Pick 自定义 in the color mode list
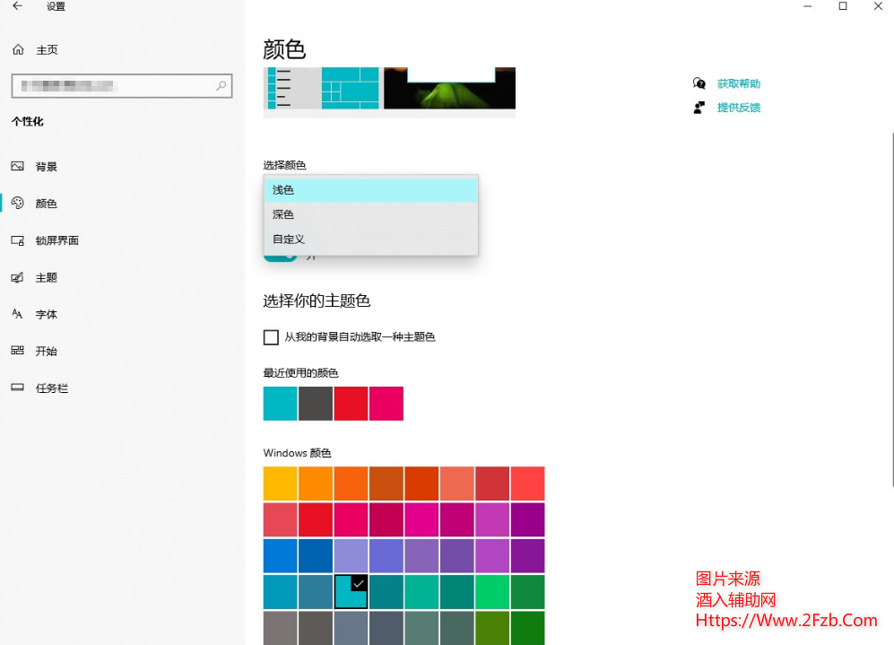 [370, 239]
